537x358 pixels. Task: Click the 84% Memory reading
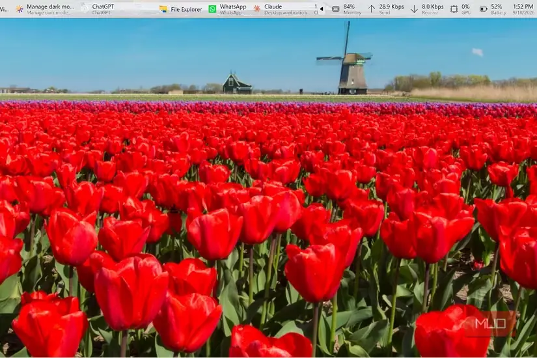(x=349, y=7)
